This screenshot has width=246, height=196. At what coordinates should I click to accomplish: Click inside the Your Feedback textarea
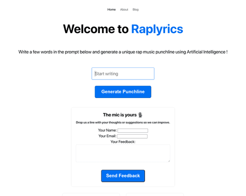tap(123, 153)
